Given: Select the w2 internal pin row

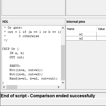Looking at the screenshot, I should (x=86, y=38).
